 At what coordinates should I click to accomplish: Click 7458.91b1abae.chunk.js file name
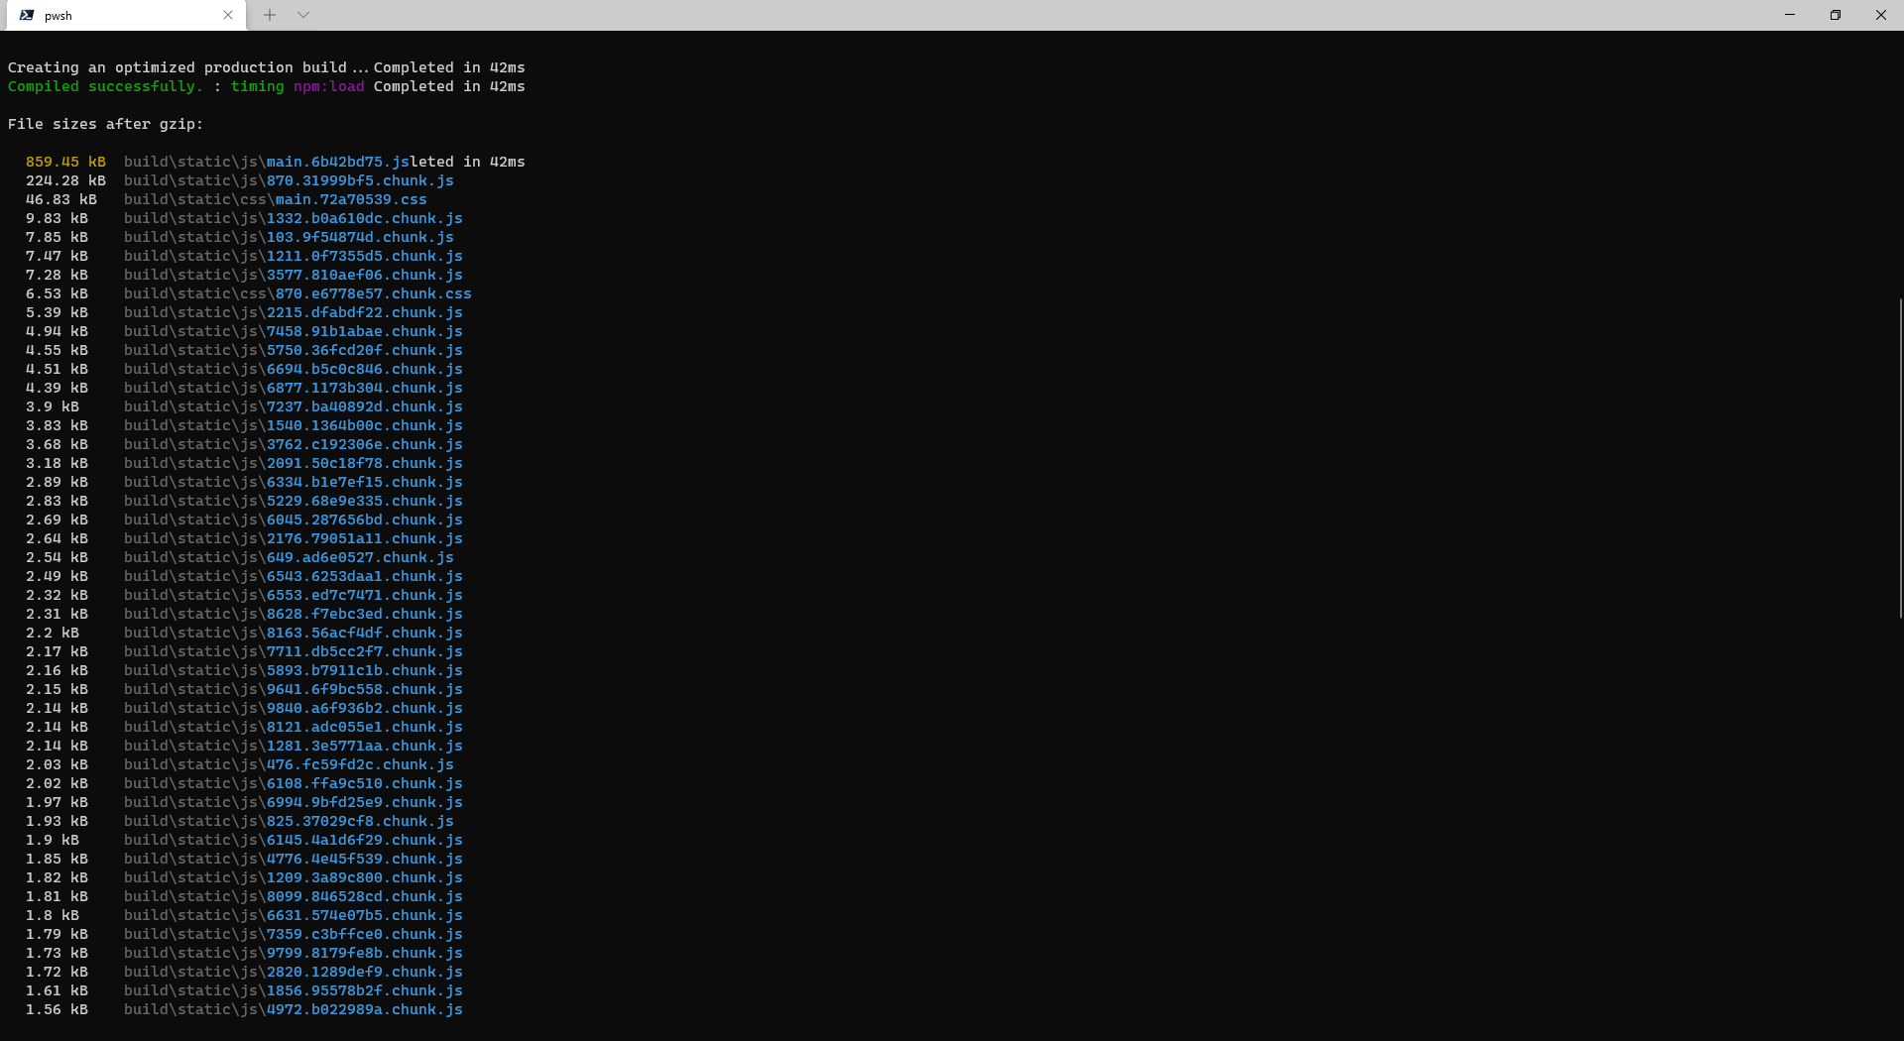365,331
